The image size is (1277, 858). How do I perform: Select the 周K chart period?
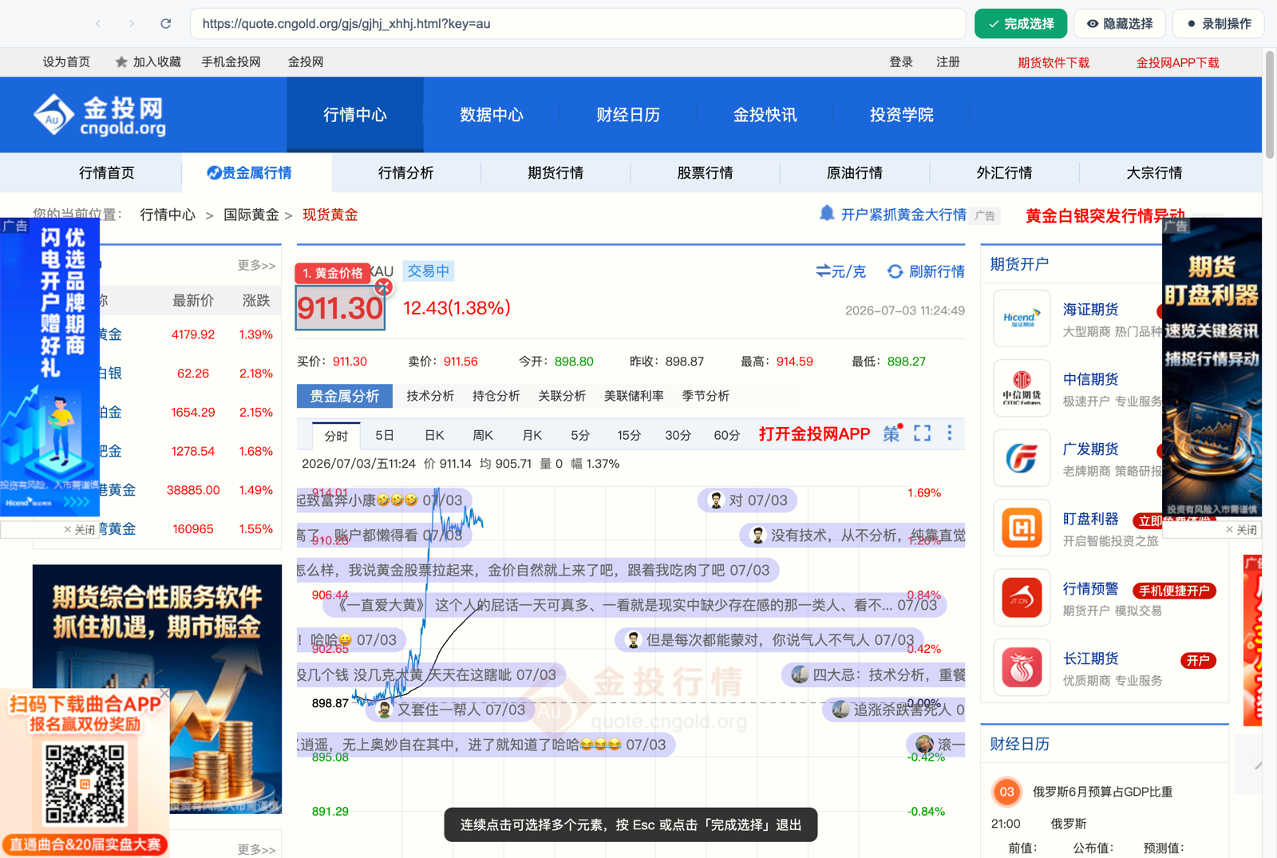coord(483,435)
